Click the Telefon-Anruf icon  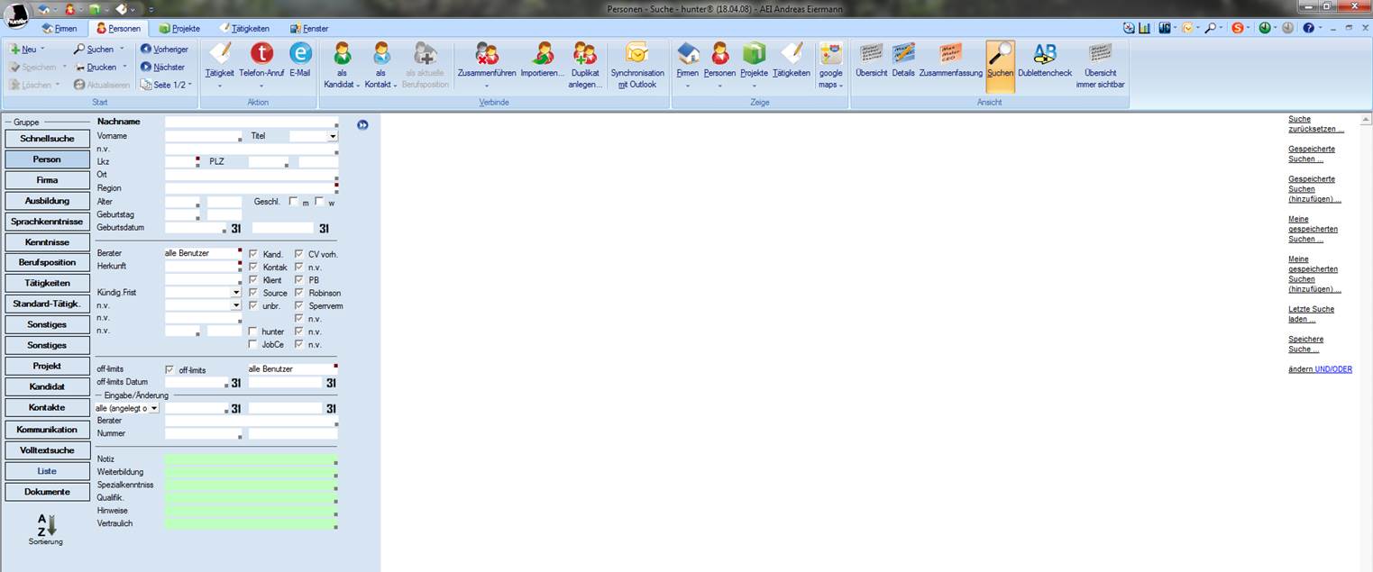[261, 55]
